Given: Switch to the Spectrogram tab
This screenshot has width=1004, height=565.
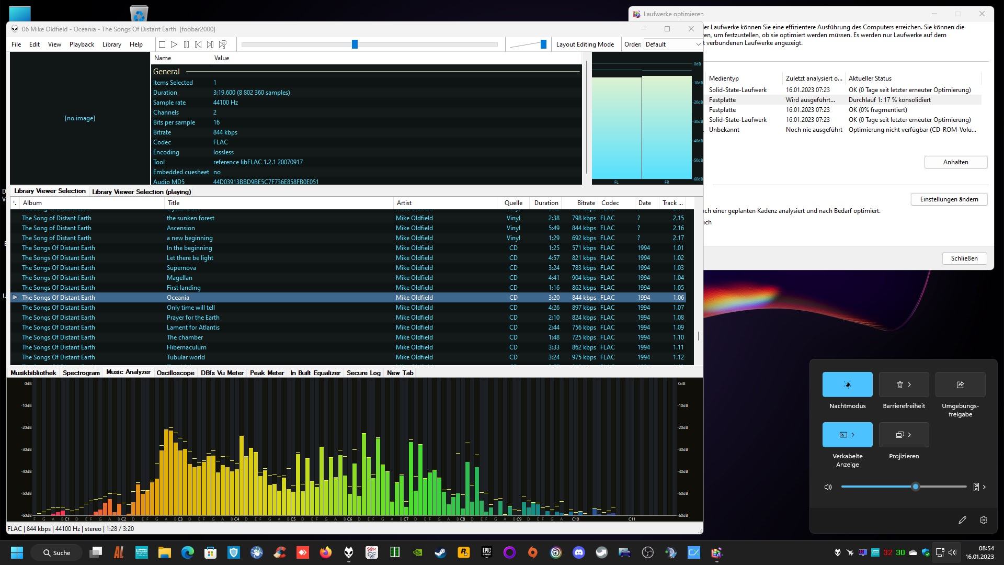Looking at the screenshot, I should pyautogui.click(x=81, y=373).
